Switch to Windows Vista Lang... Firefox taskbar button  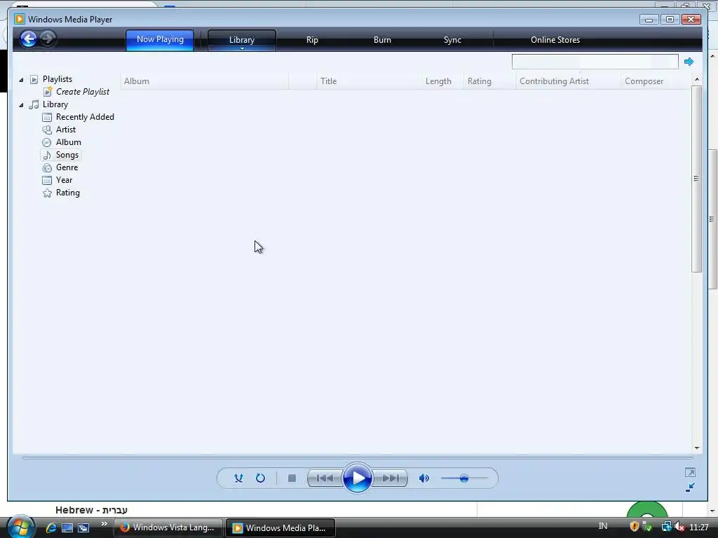[x=168, y=527]
